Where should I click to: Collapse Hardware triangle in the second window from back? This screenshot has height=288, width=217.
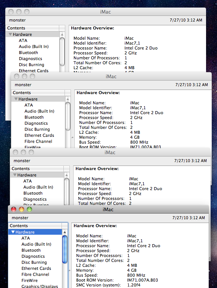click(x=16, y=99)
